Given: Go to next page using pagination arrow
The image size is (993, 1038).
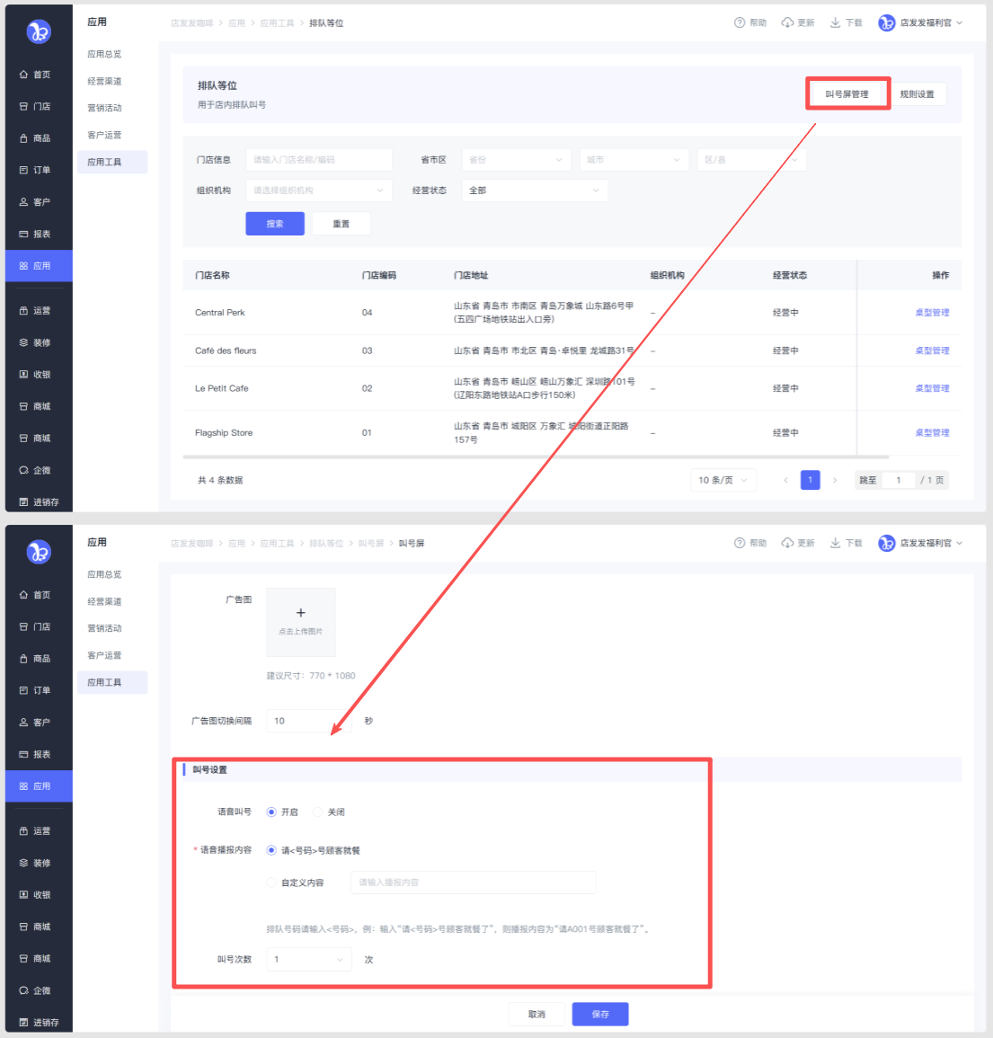Looking at the screenshot, I should point(835,480).
